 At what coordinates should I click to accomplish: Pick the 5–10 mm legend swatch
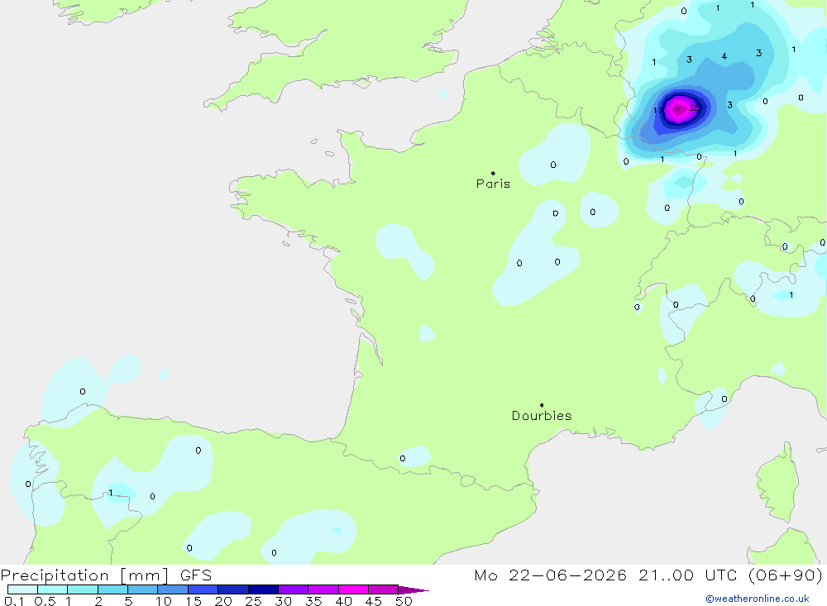pyautogui.click(x=143, y=589)
